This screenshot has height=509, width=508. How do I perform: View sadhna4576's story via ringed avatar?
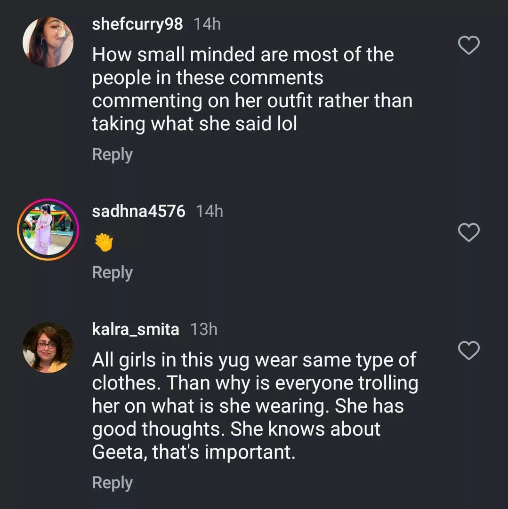click(x=48, y=229)
